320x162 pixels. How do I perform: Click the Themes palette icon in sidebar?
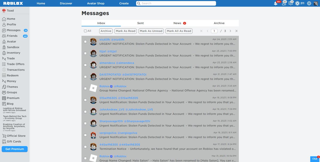(4, 87)
